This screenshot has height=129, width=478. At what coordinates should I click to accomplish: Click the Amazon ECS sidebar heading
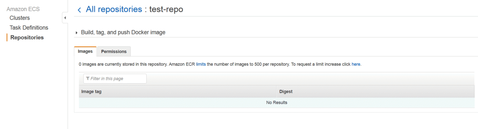click(23, 9)
